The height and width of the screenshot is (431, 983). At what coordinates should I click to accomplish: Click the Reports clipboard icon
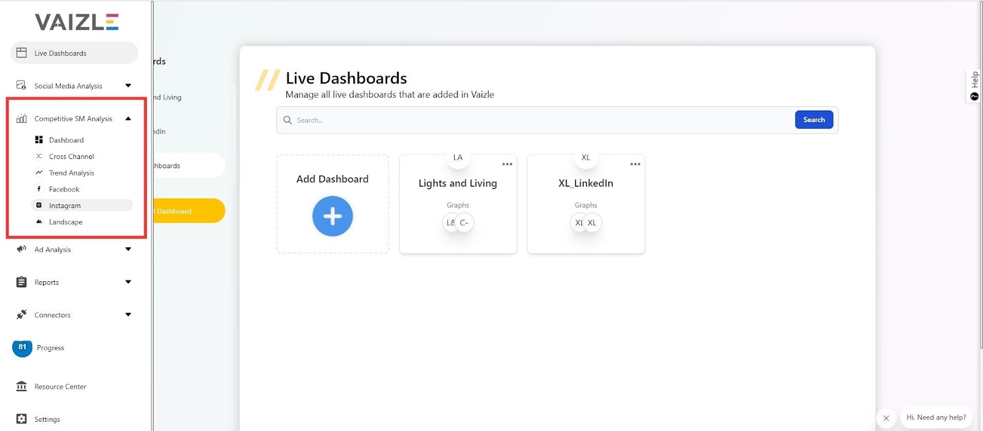coord(22,282)
